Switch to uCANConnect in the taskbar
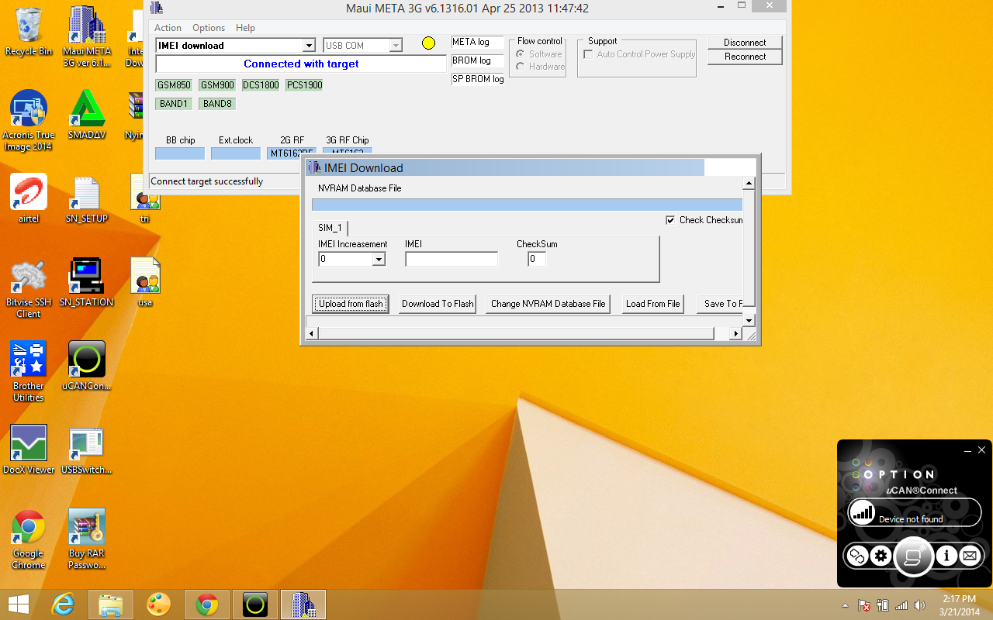This screenshot has height=620, width=993. click(x=255, y=604)
